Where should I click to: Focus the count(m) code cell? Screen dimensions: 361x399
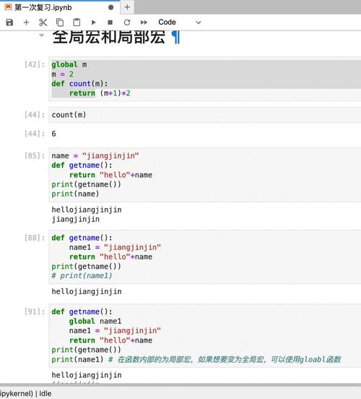pos(205,115)
